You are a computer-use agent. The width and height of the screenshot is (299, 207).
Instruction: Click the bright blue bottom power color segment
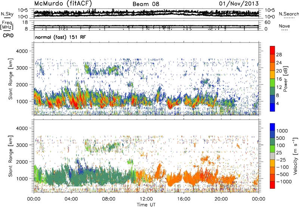pyautogui.click(x=272, y=107)
